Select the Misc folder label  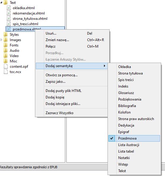point(13,61)
